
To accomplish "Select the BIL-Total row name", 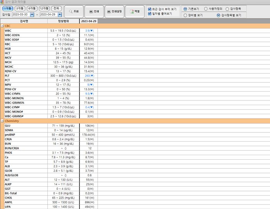I will [x=11, y=193].
